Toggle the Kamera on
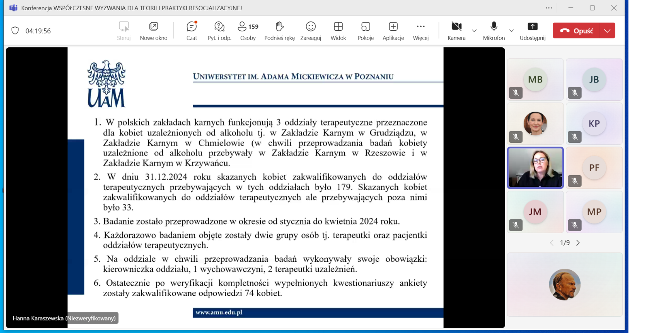 [x=456, y=31]
